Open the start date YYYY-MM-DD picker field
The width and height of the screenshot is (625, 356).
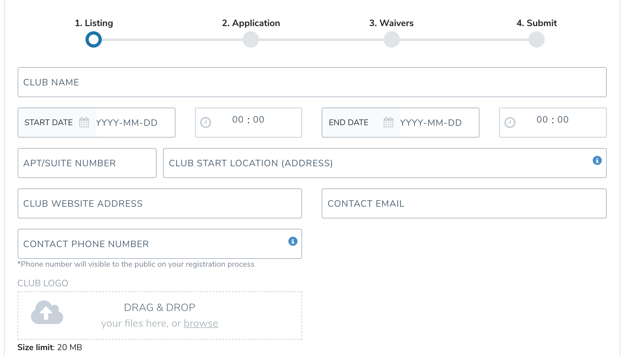click(134, 123)
